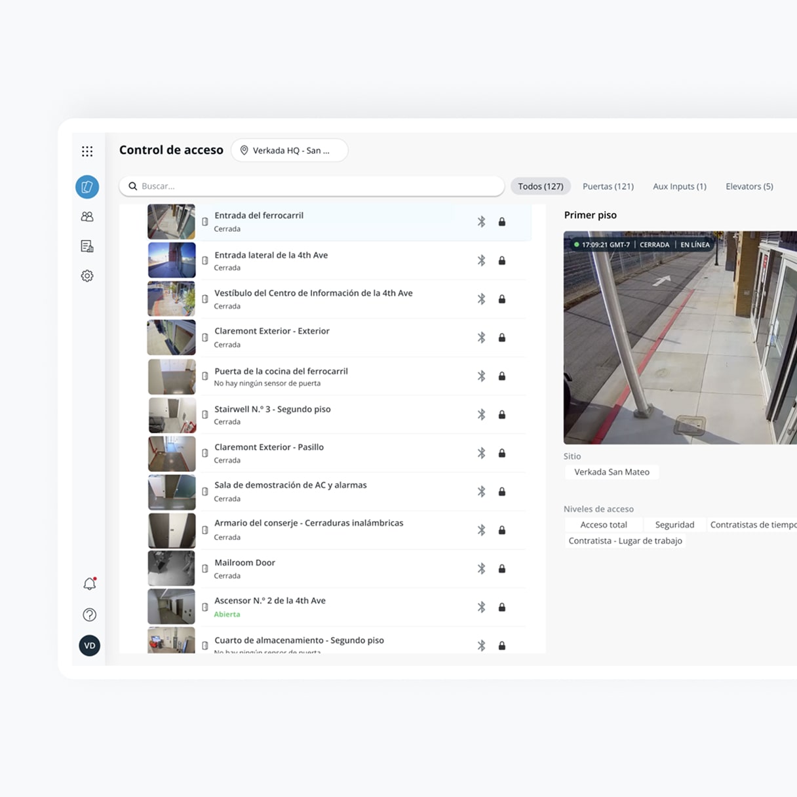Open the notifications bell icon
Screen dimensions: 797x797
pyautogui.click(x=90, y=583)
